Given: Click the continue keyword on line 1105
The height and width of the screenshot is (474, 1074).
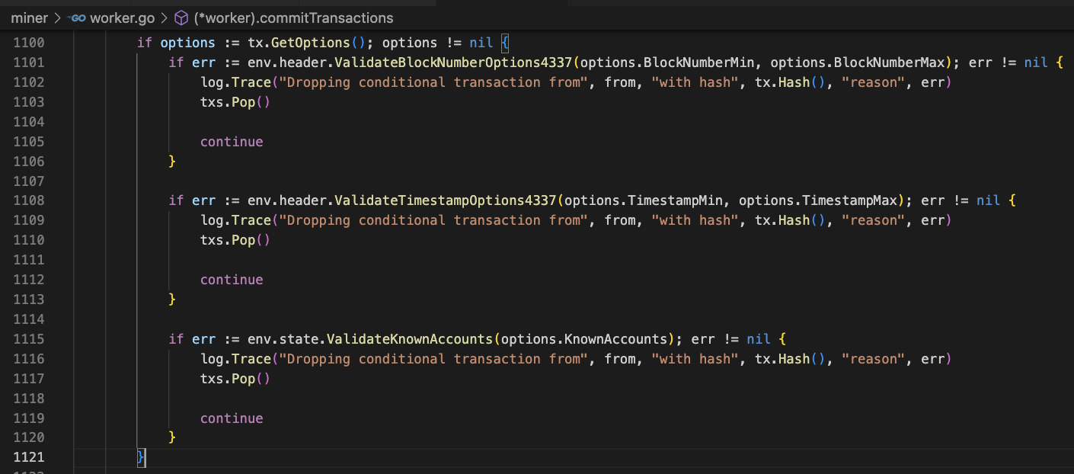Looking at the screenshot, I should 232,142.
